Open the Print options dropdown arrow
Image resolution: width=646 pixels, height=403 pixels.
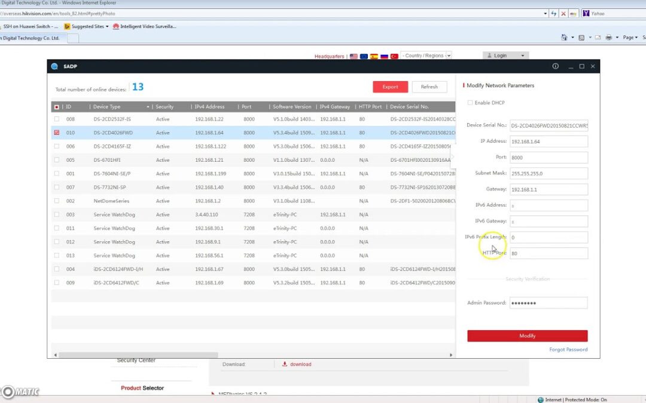coord(617,38)
